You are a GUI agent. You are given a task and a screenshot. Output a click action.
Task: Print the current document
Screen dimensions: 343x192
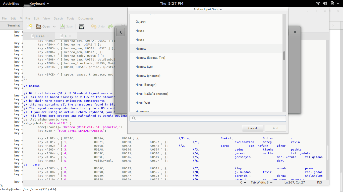[x=82, y=26]
